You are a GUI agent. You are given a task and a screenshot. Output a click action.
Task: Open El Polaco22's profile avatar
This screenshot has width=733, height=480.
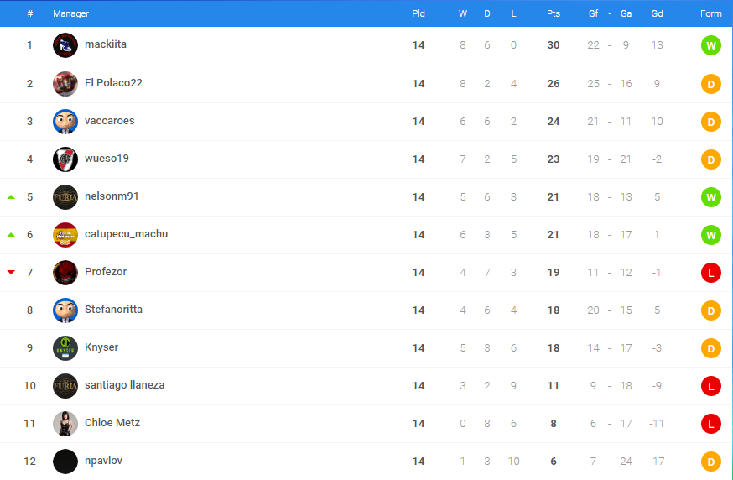tap(65, 84)
